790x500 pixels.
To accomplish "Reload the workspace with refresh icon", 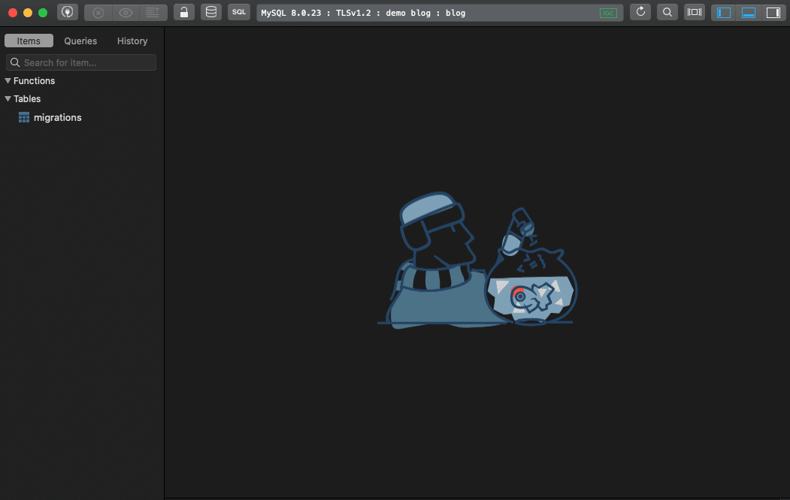I will (x=640, y=12).
